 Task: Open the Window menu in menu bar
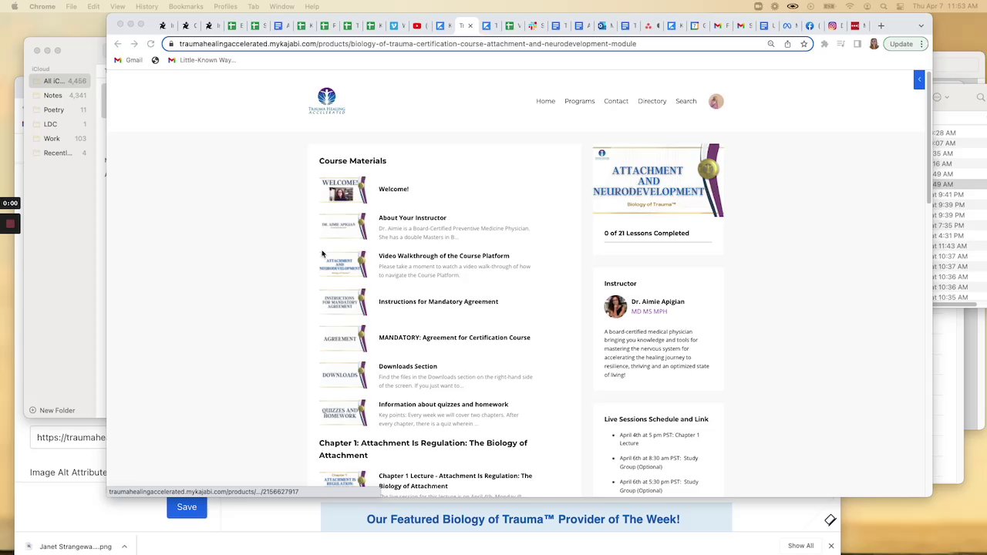click(281, 6)
